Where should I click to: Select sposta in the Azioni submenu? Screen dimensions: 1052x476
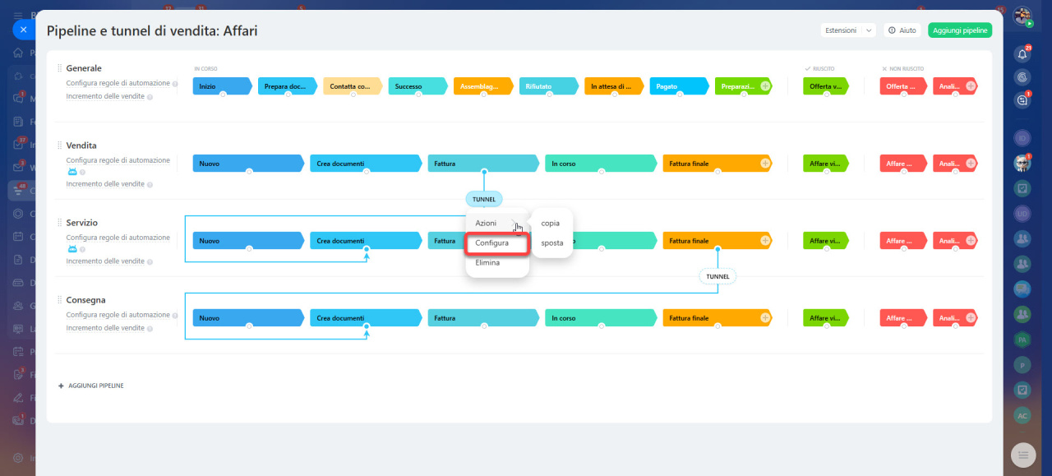click(x=552, y=243)
